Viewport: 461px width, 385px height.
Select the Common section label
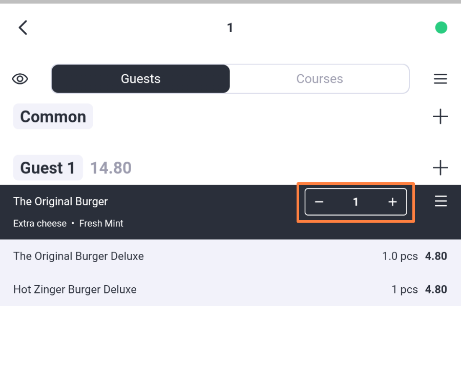[x=53, y=116]
